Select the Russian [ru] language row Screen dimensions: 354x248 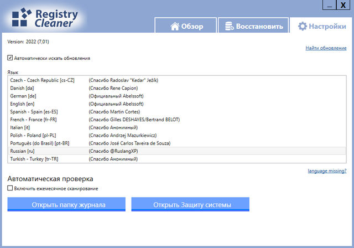177,151
